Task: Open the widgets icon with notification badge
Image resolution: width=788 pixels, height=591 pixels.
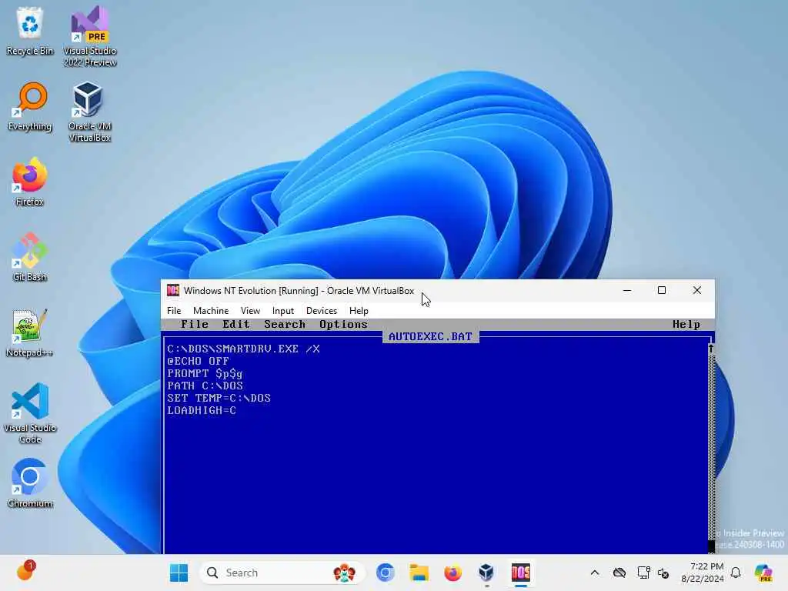Action: tap(25, 571)
